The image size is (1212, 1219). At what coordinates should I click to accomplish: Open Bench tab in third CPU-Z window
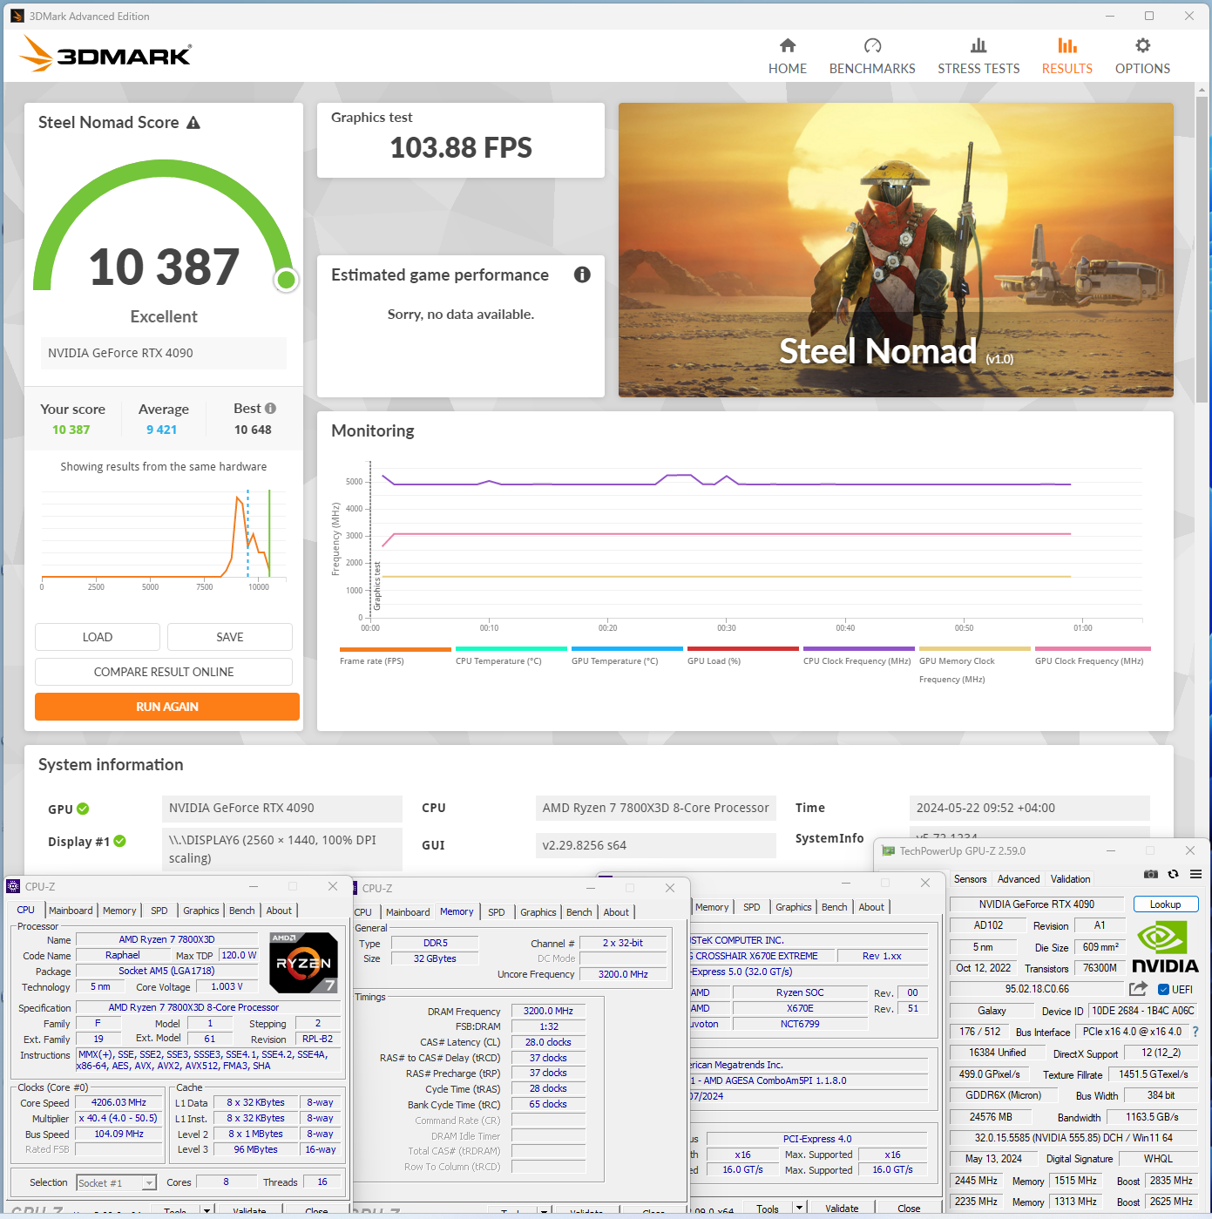coord(834,907)
